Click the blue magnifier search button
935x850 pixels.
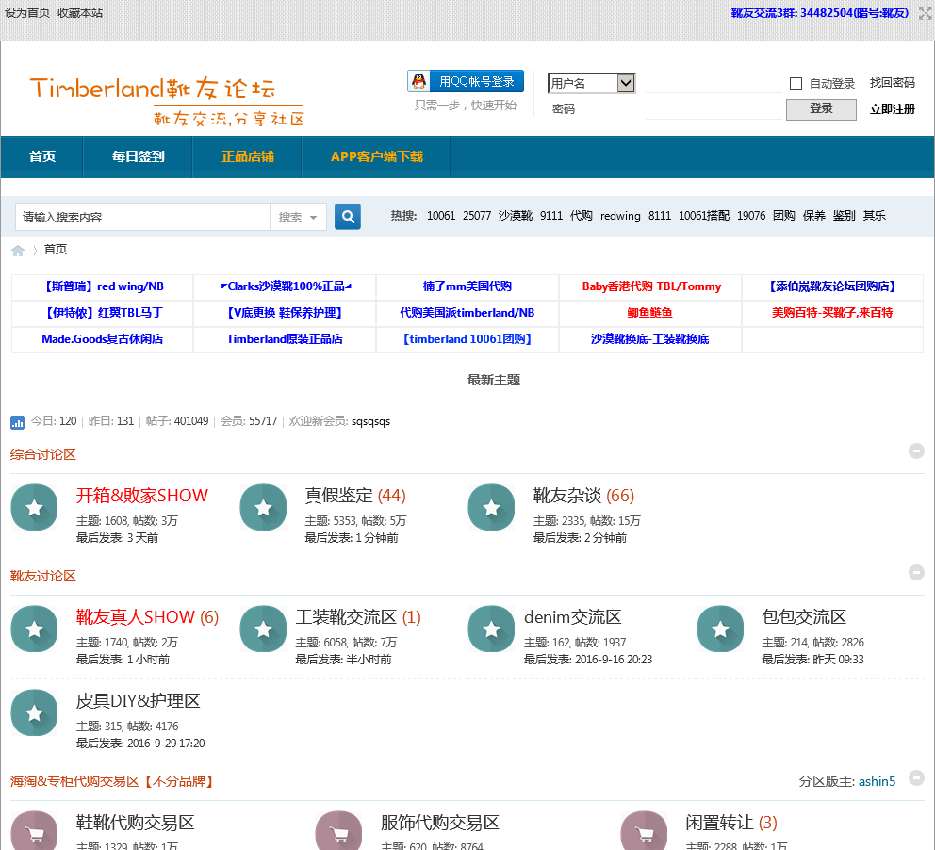348,217
